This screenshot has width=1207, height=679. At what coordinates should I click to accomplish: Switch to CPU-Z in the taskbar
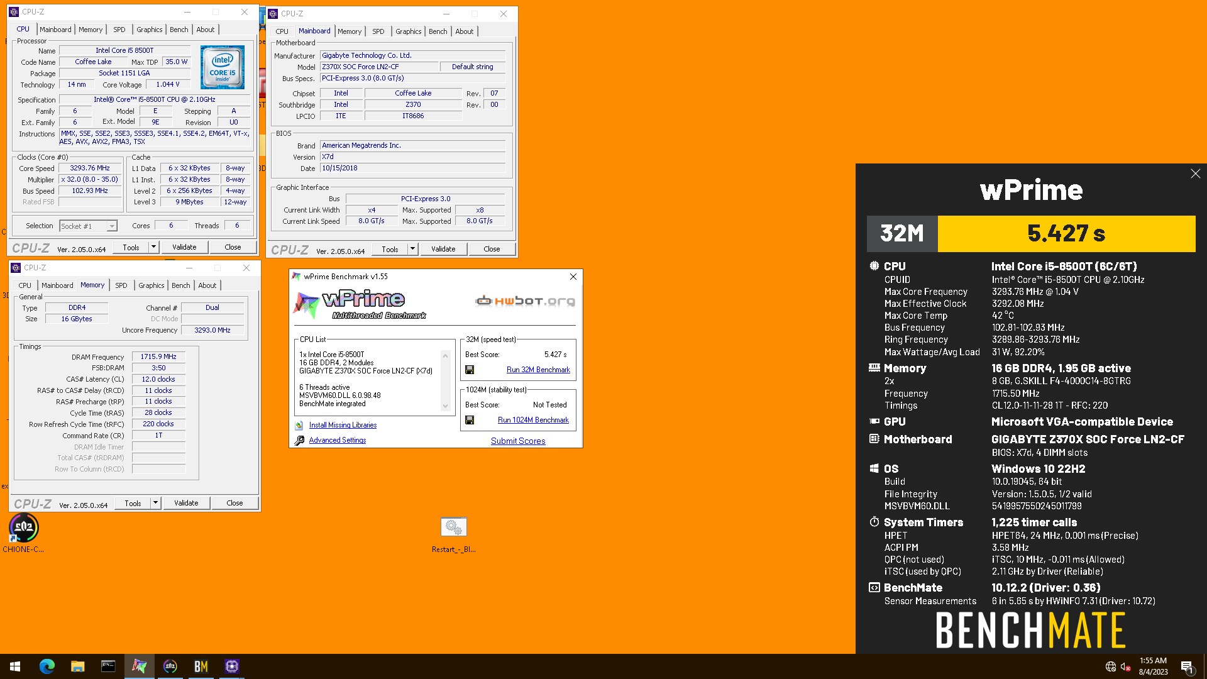point(231,666)
